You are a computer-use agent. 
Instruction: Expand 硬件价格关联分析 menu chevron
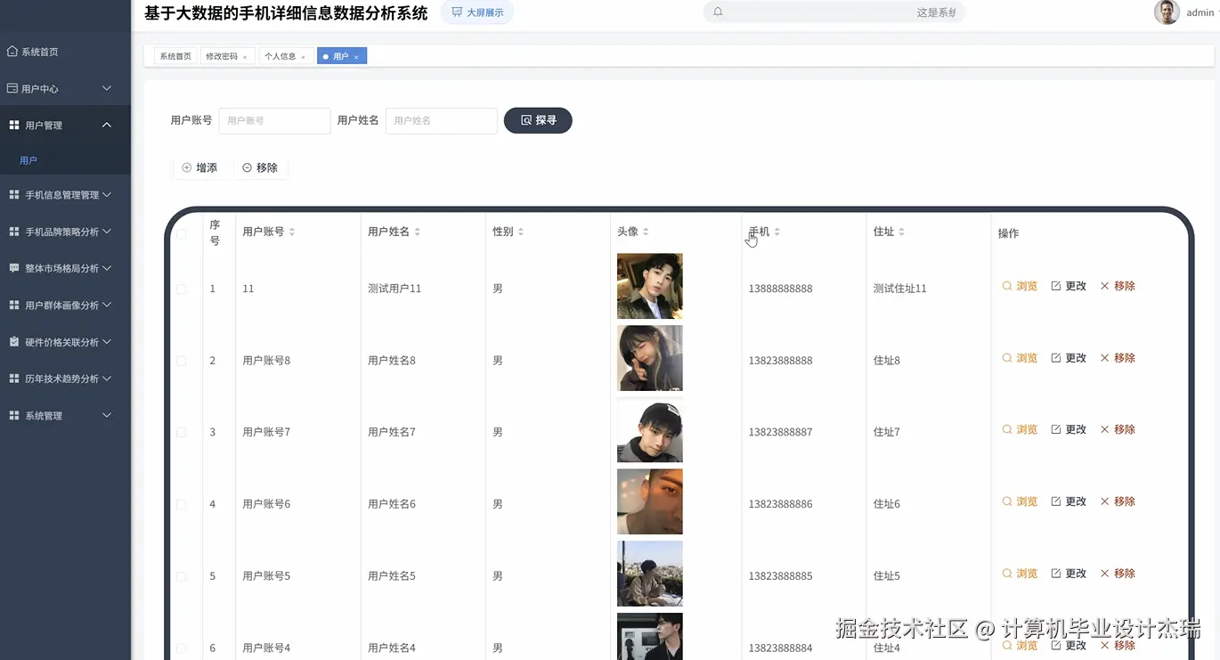point(107,341)
